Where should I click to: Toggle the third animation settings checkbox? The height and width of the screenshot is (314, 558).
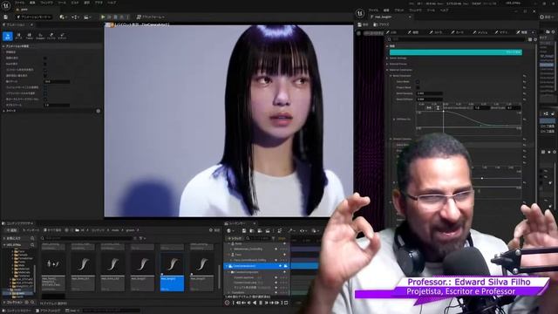[45, 70]
